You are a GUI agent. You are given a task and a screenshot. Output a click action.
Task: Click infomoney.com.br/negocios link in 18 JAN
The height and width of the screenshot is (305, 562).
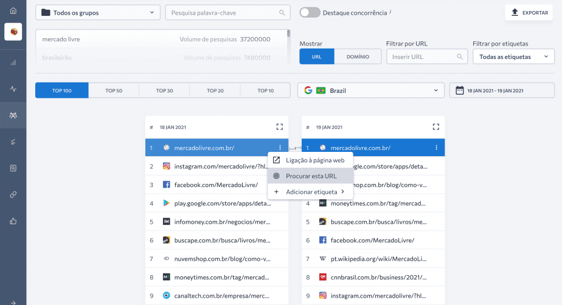[x=222, y=222]
